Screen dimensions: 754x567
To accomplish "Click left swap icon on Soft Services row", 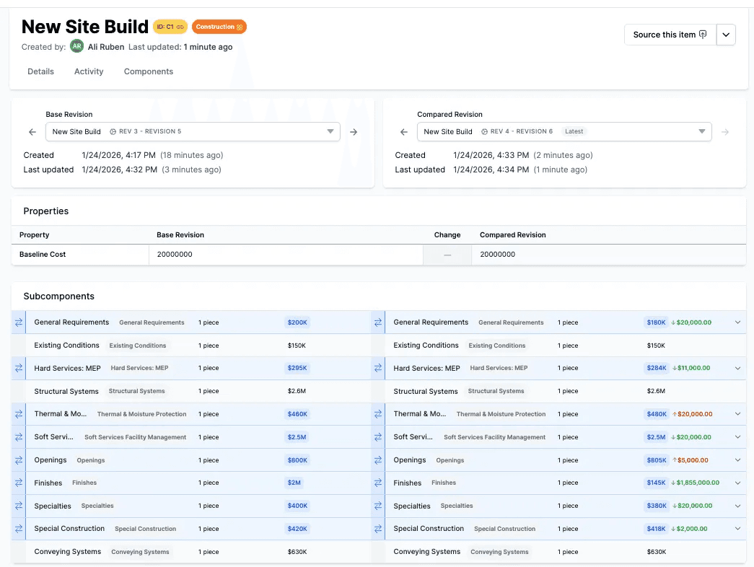I will point(19,436).
